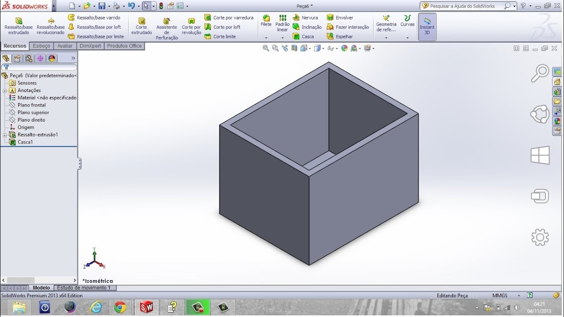
Task: Open the DisplayManager panel tab
Action: [x=52, y=58]
